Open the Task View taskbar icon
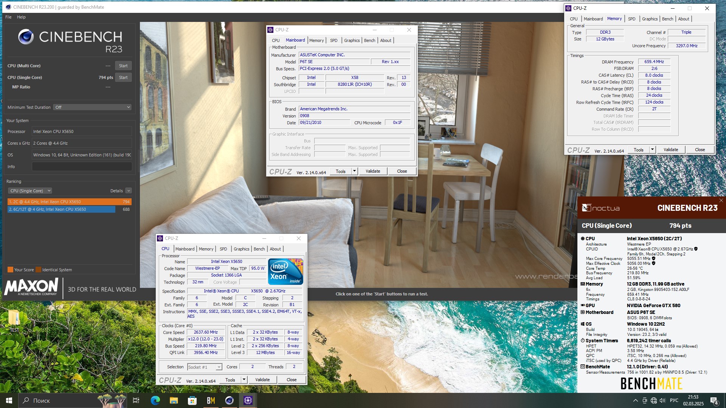 pos(136,400)
